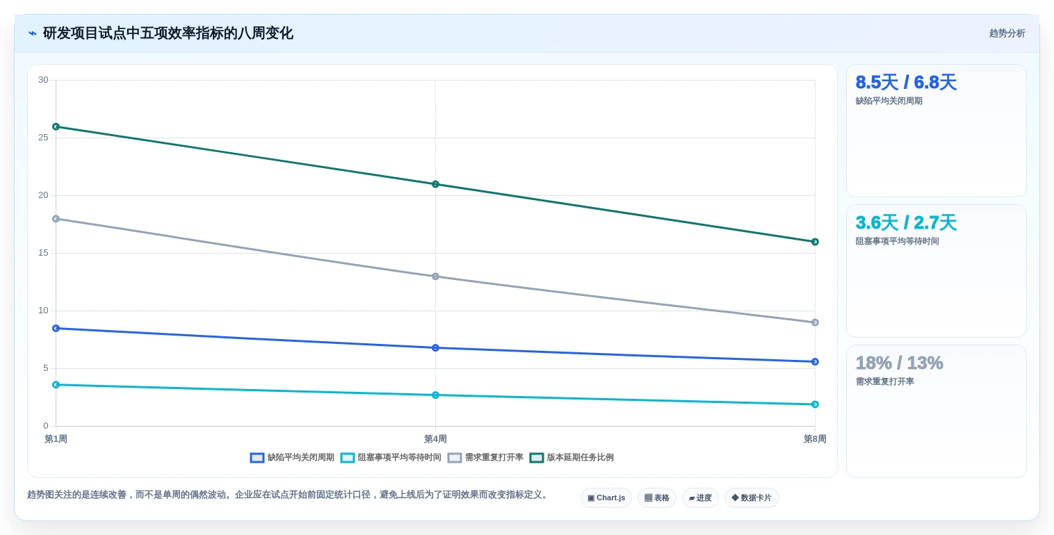This screenshot has width=1054, height=535.
Task: Select 阻塞事项平均等待时间 data point at 第1周
Action: (56, 384)
